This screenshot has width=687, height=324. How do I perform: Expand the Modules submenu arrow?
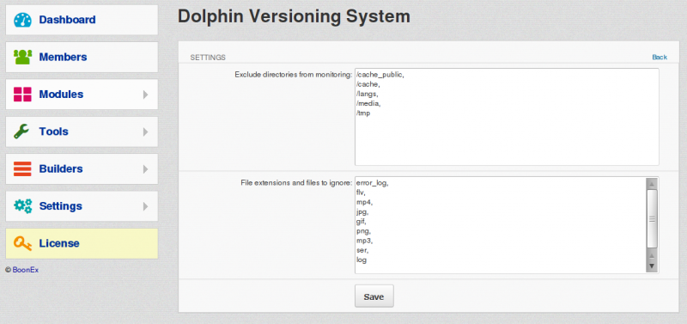pyautogui.click(x=145, y=95)
